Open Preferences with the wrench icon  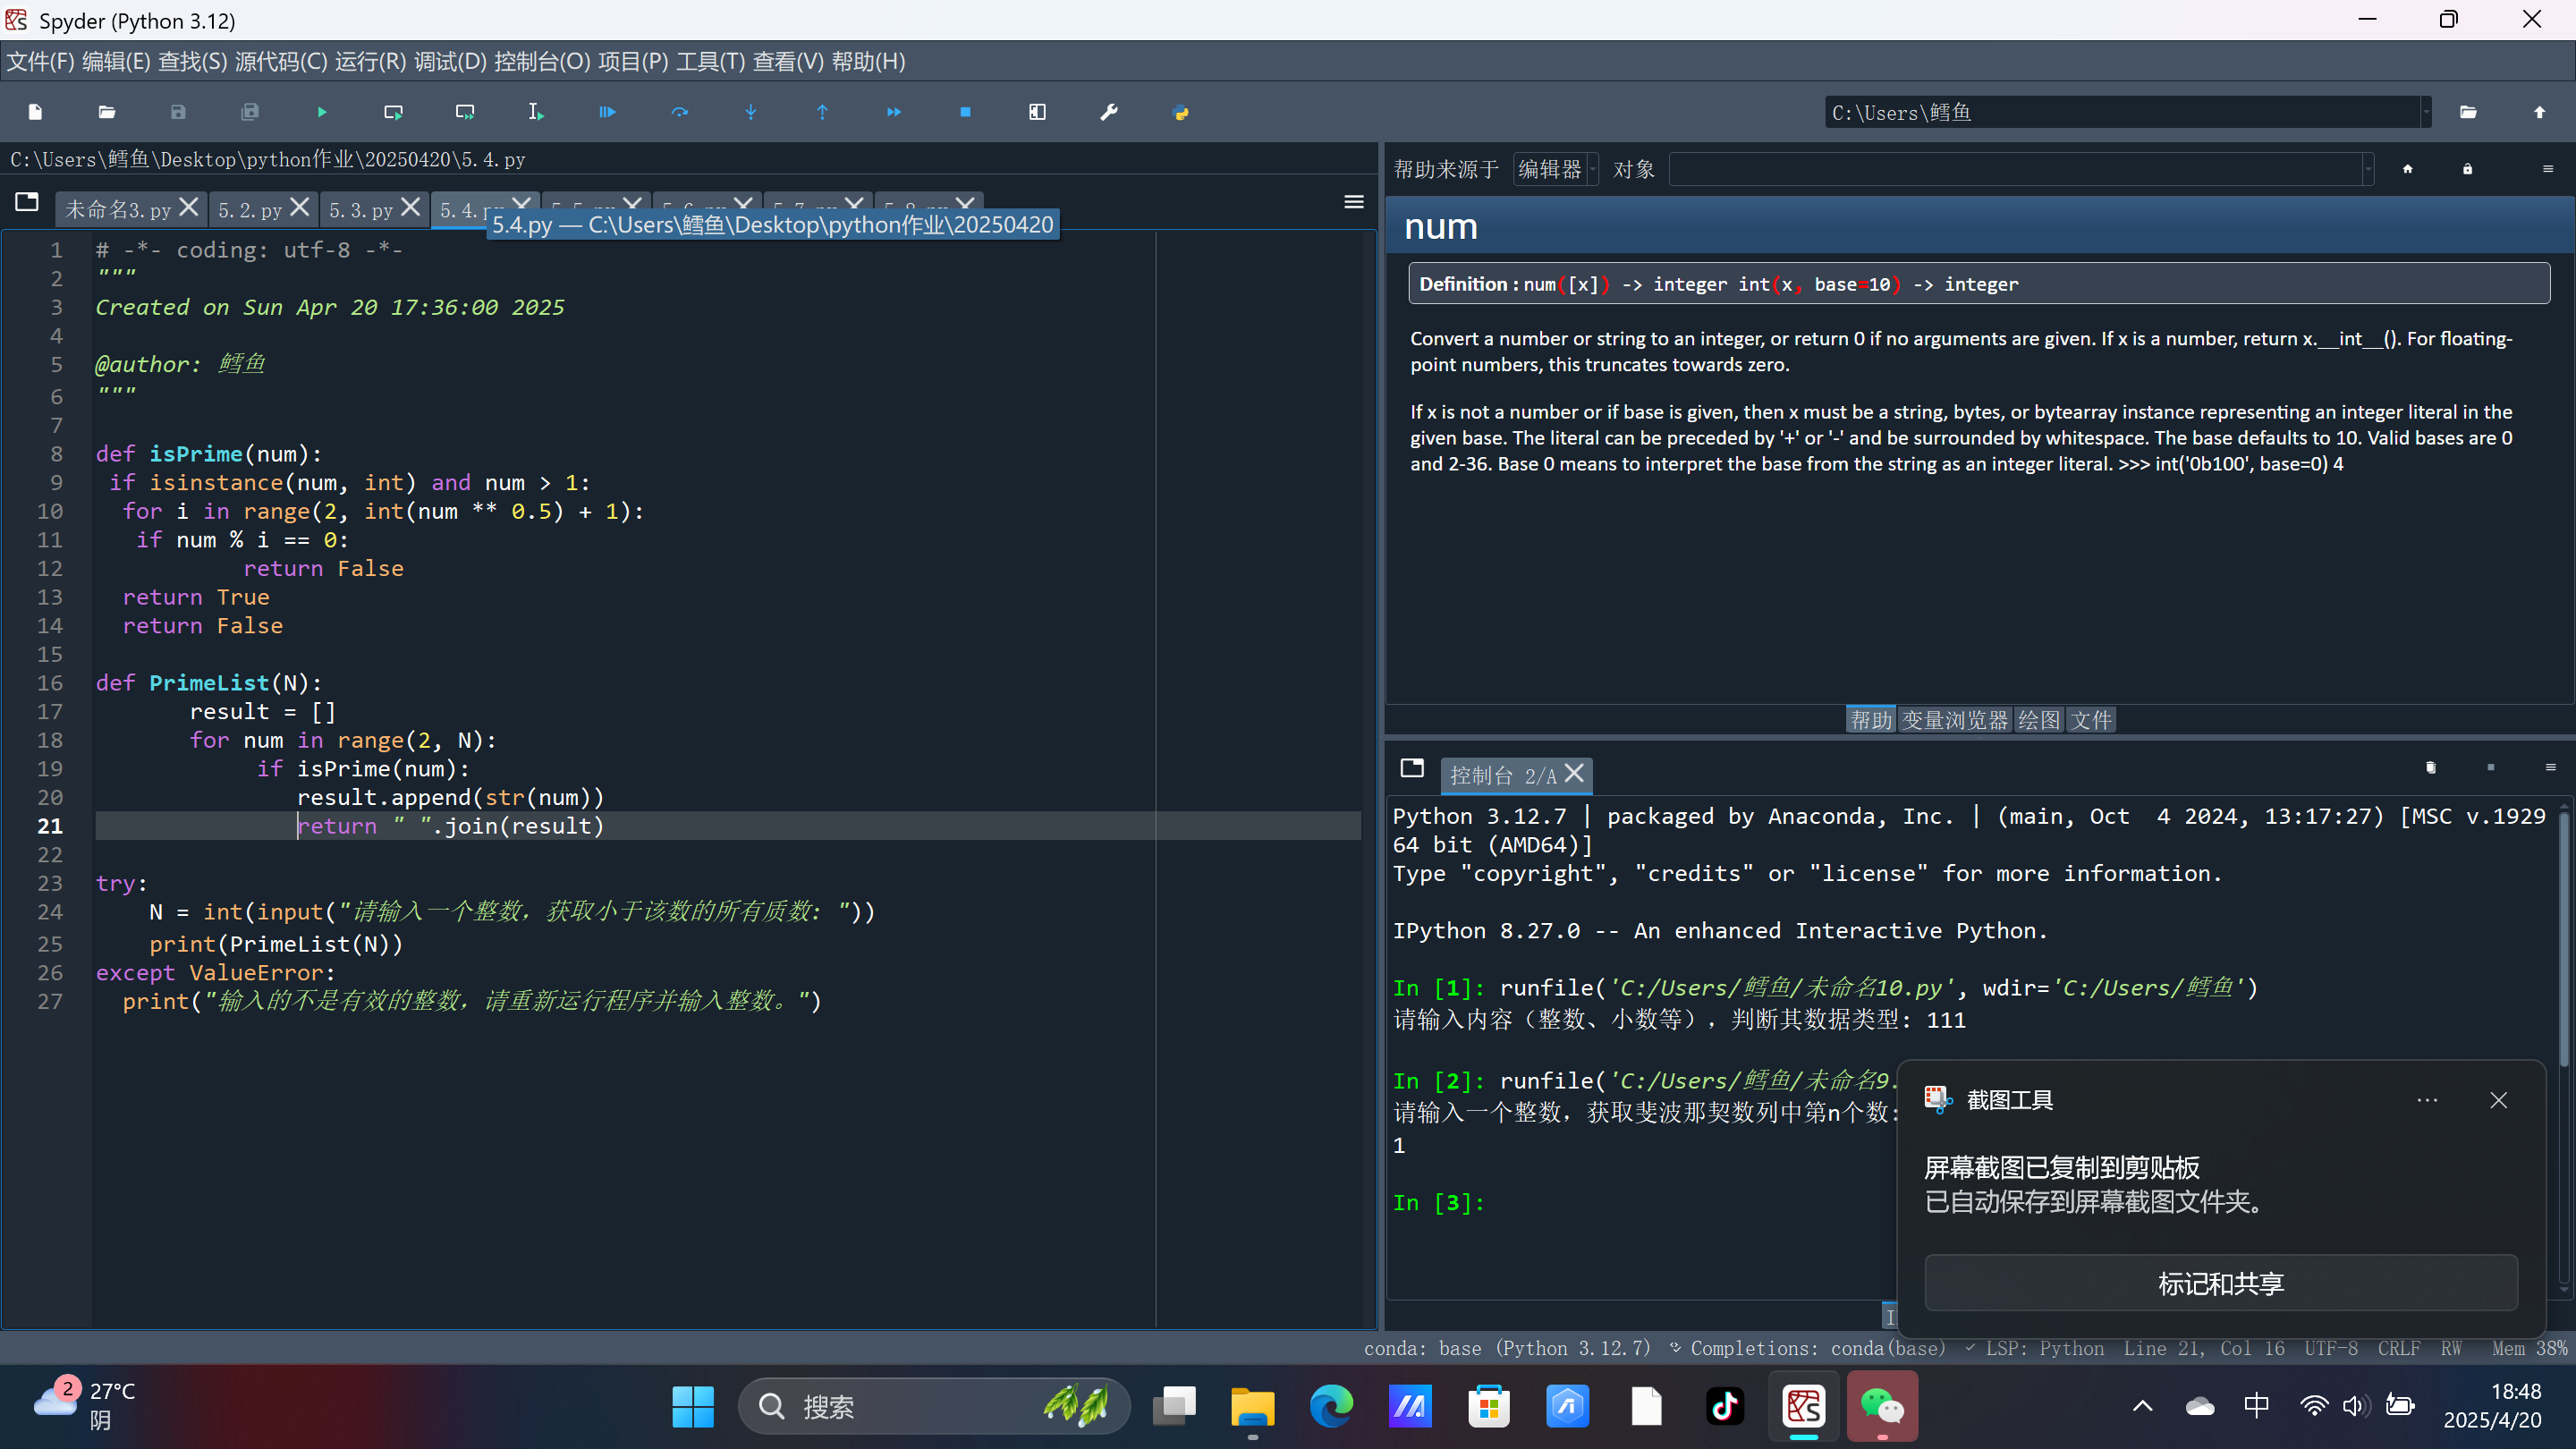tap(1108, 112)
